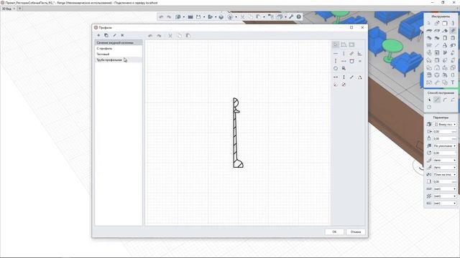Select the diagonal dimension tool
Image resolution: width=460 pixels, height=258 pixels.
[351, 77]
